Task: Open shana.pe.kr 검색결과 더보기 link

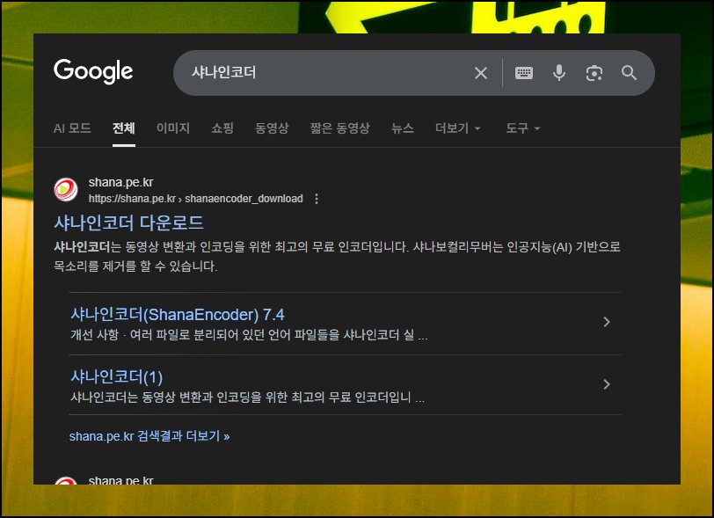Action: (149, 436)
